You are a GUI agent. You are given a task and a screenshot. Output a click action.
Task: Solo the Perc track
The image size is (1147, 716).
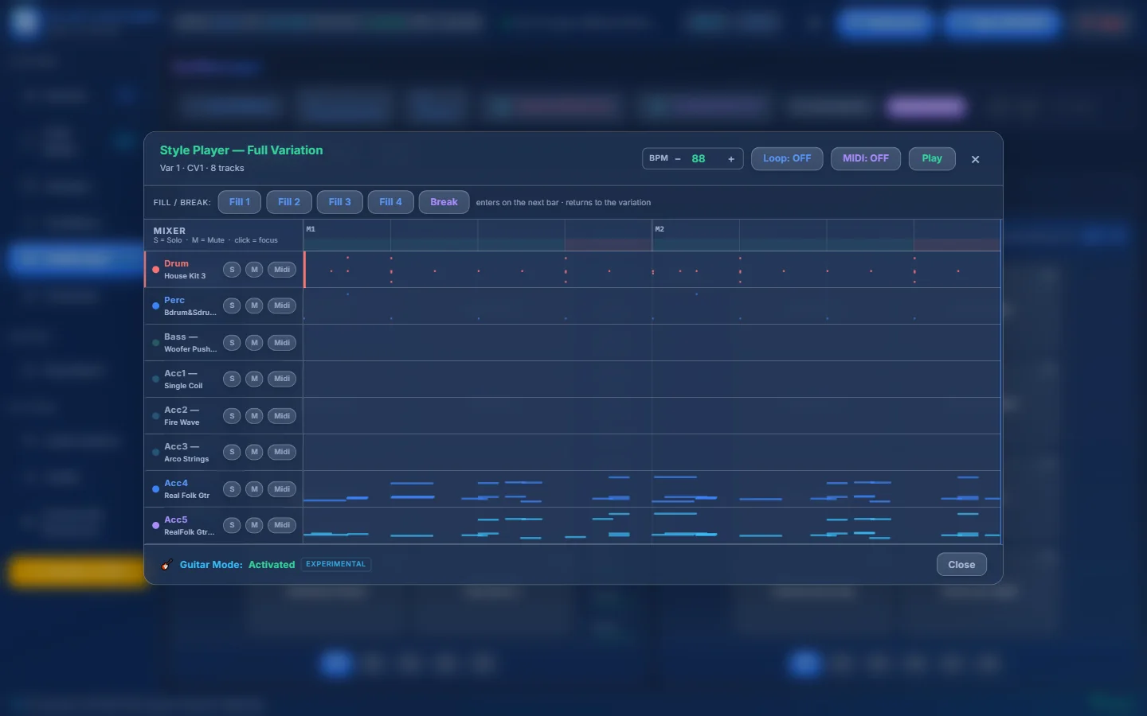(x=232, y=305)
